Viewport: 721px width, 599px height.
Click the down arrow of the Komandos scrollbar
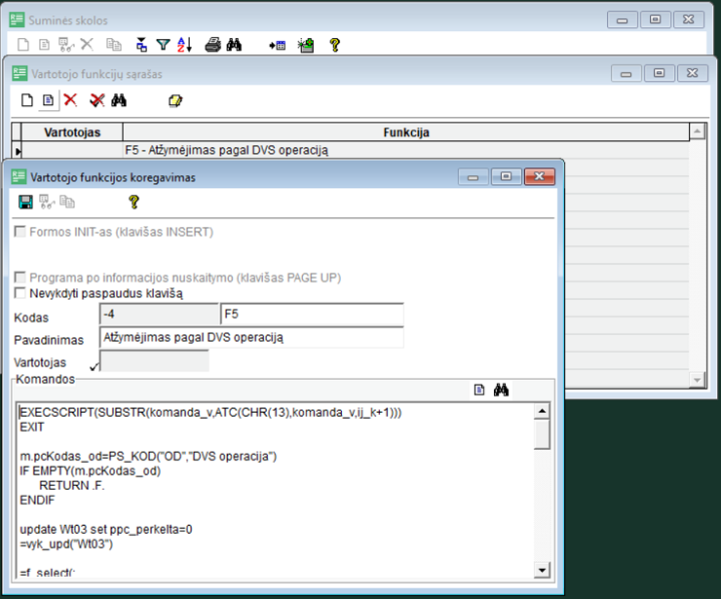542,570
